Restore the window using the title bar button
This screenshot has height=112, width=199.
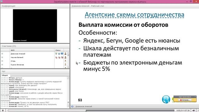click(x=191, y=1)
